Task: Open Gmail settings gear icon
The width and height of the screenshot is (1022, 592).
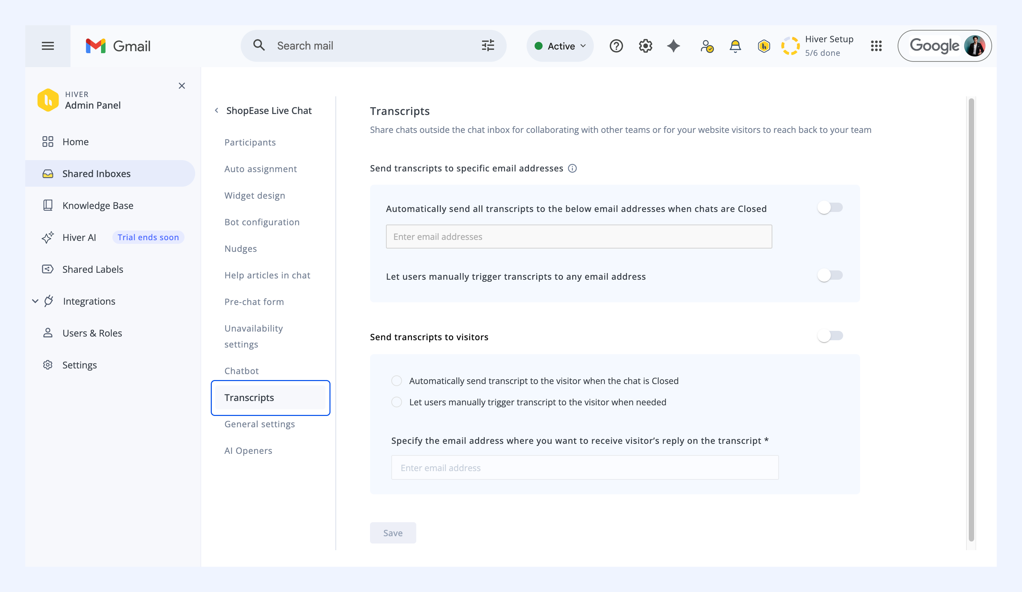Action: pyautogui.click(x=645, y=46)
